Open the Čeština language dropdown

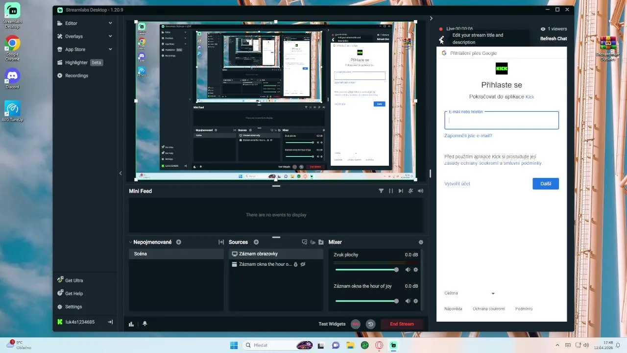point(470,293)
